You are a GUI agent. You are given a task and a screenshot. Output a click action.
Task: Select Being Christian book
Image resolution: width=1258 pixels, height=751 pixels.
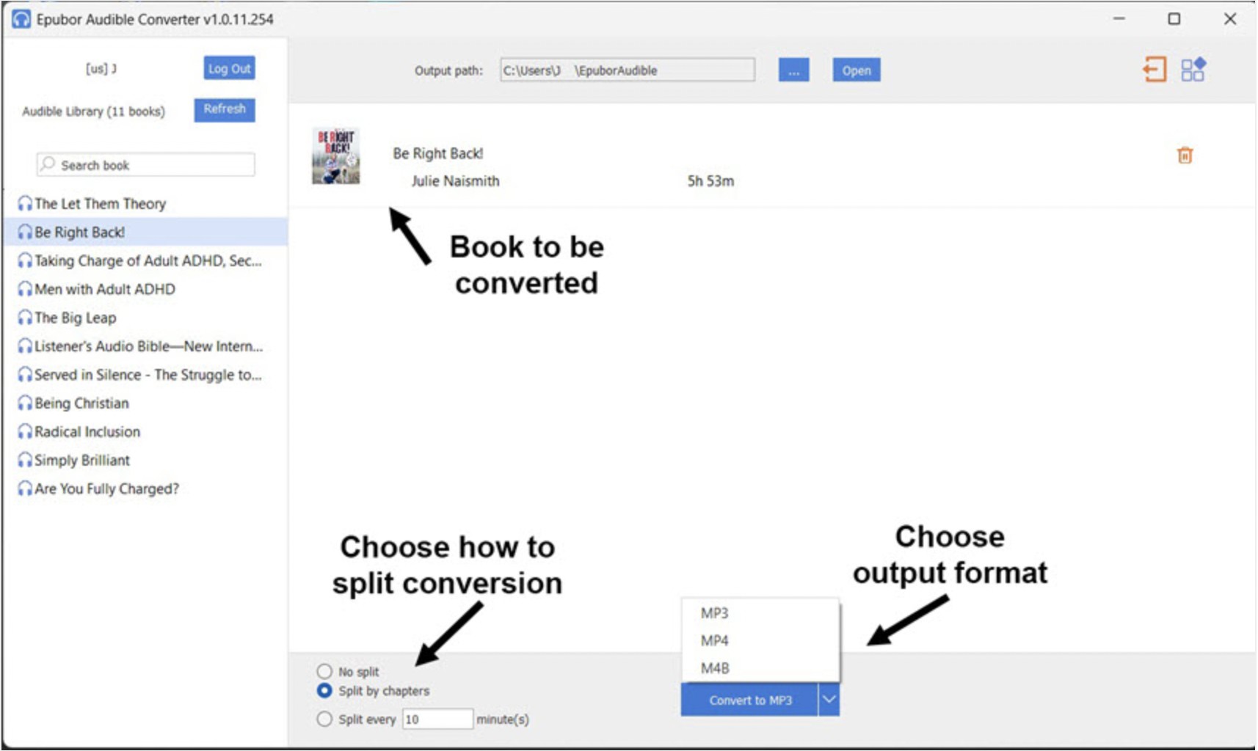point(145,403)
